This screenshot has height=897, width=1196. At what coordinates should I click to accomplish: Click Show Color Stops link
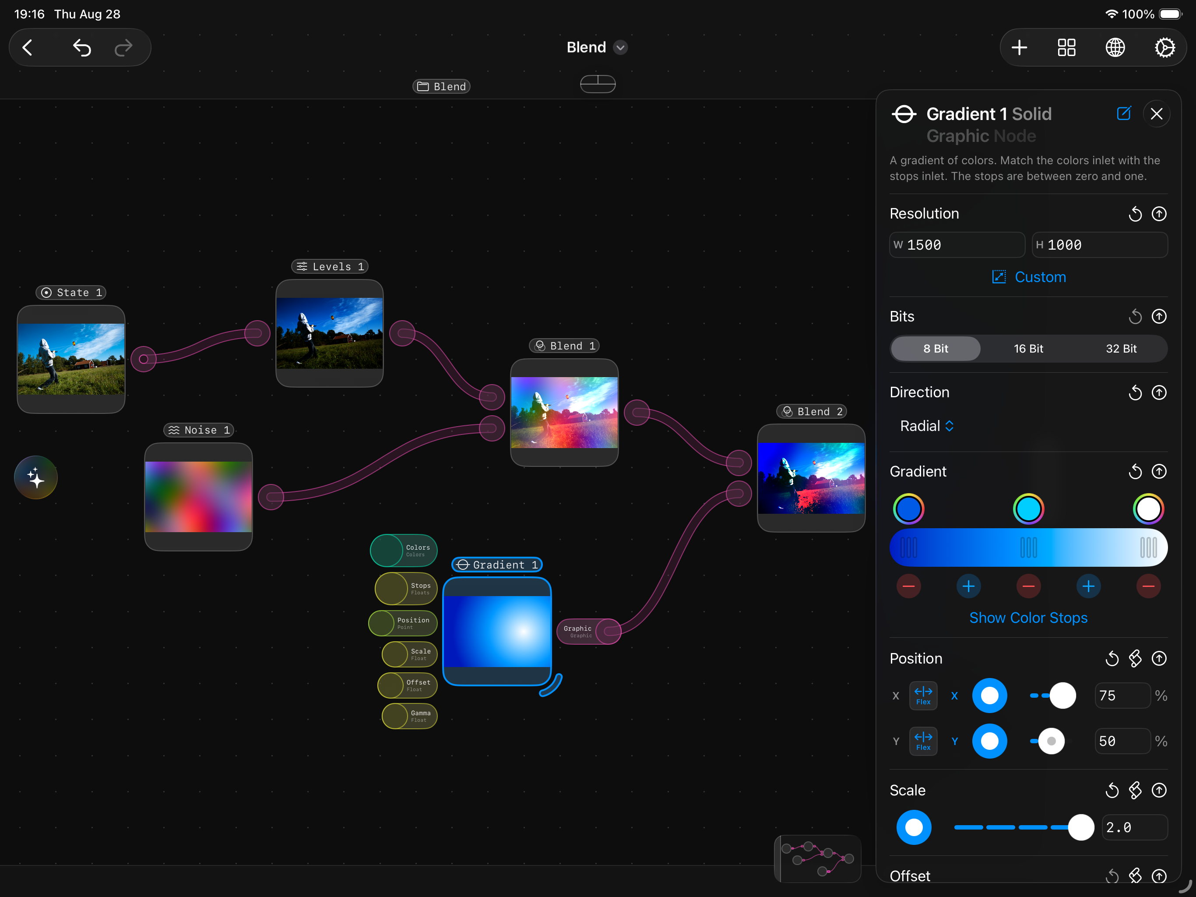(1028, 618)
